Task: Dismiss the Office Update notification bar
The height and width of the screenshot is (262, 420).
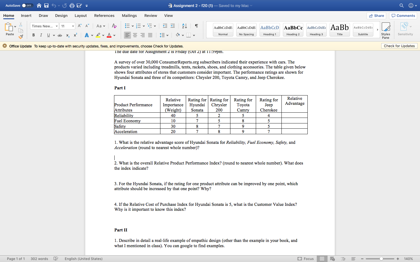Action: pyautogui.click(x=5, y=46)
